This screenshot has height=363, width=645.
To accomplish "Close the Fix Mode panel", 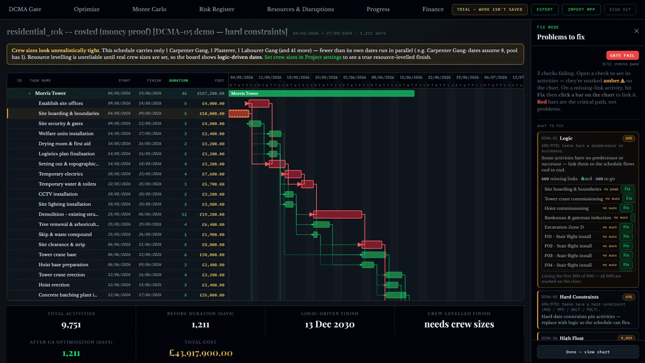I will coord(636,31).
